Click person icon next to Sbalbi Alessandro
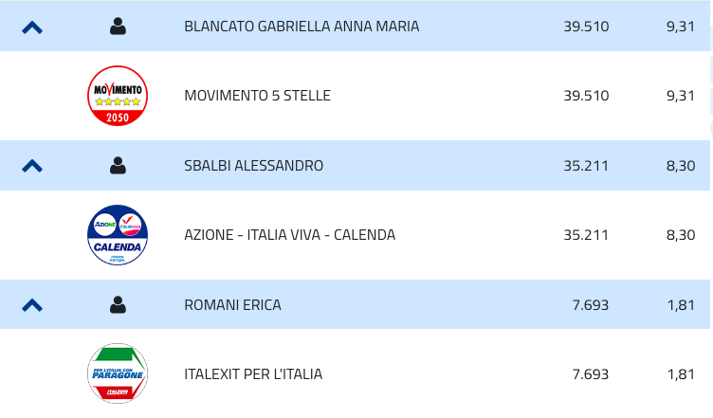 [x=118, y=166]
